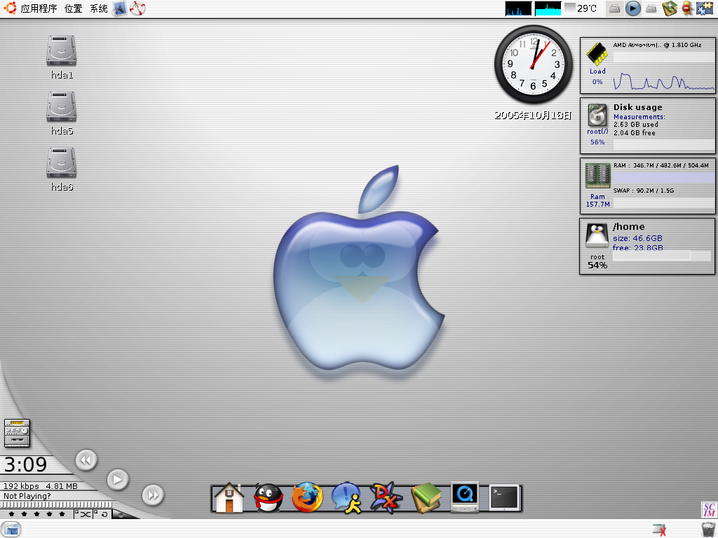The height and width of the screenshot is (538, 718).
Task: Open the Home folder dock icon
Action: [x=229, y=498]
